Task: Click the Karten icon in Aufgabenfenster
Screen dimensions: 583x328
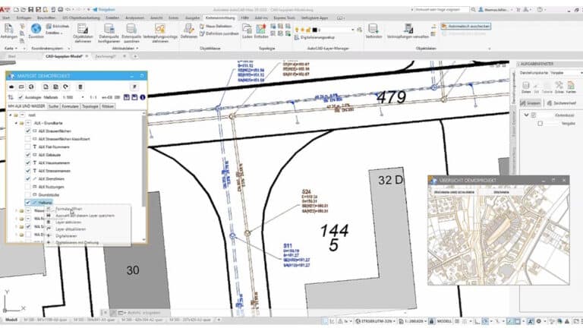Action: coord(571,84)
